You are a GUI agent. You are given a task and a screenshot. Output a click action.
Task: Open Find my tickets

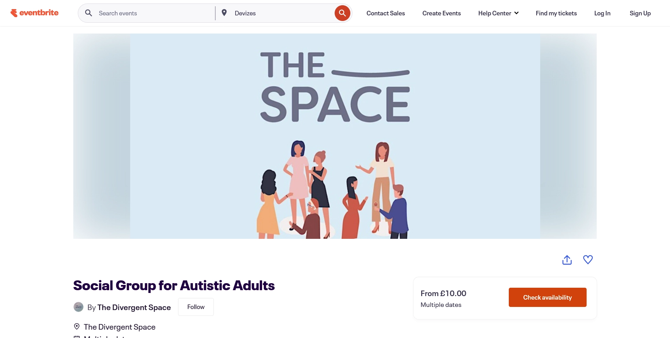(556, 13)
